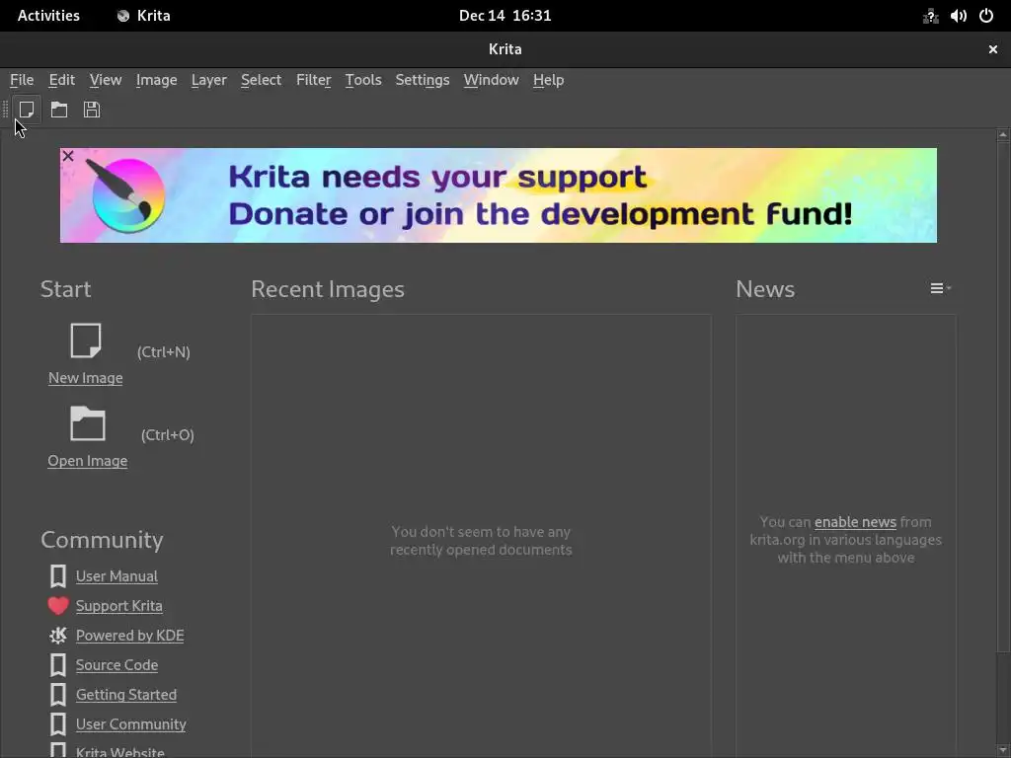Open the User Manual link

tap(117, 576)
